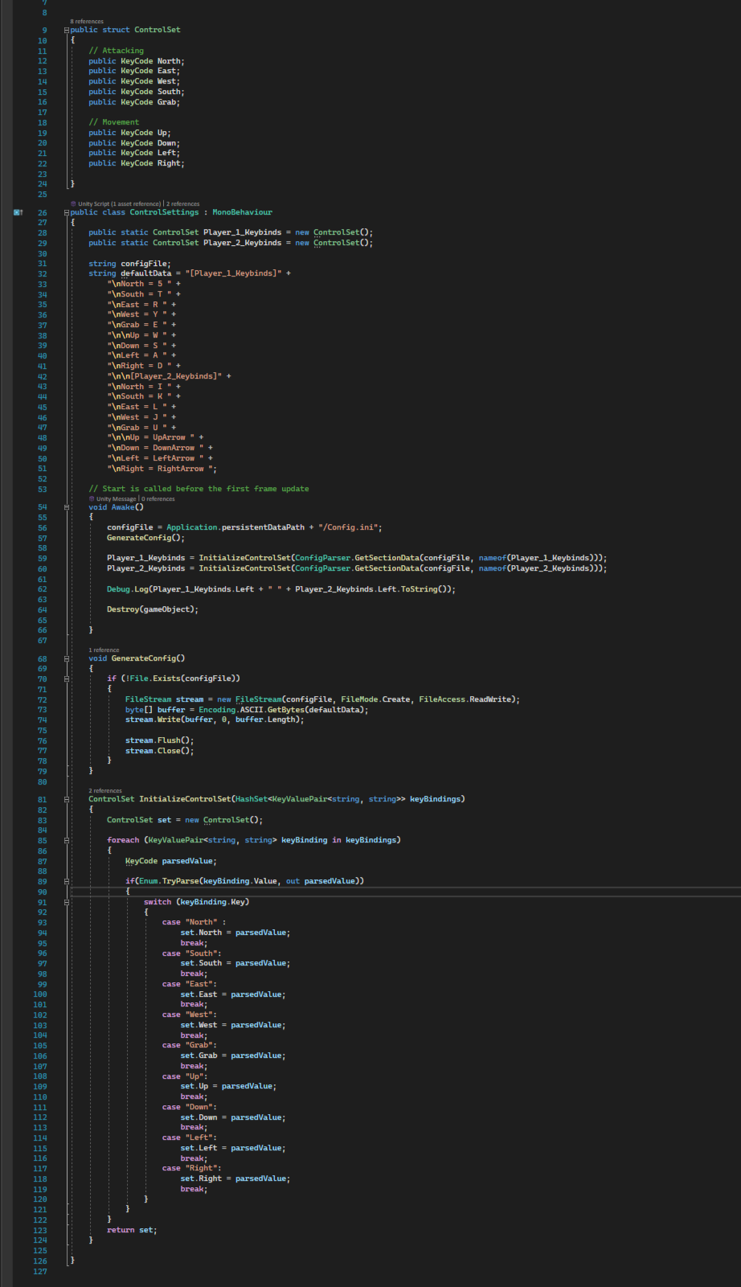Collapse the ControlSet struct block
The height and width of the screenshot is (1287, 741).
[67, 30]
